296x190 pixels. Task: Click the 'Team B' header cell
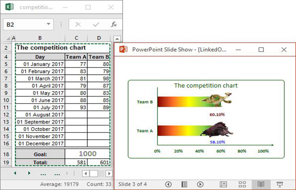tap(99, 57)
